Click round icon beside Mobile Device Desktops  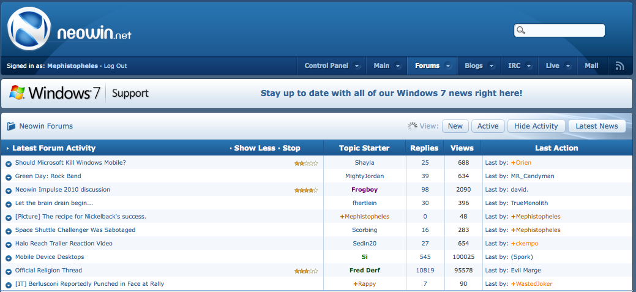[x=9, y=258]
